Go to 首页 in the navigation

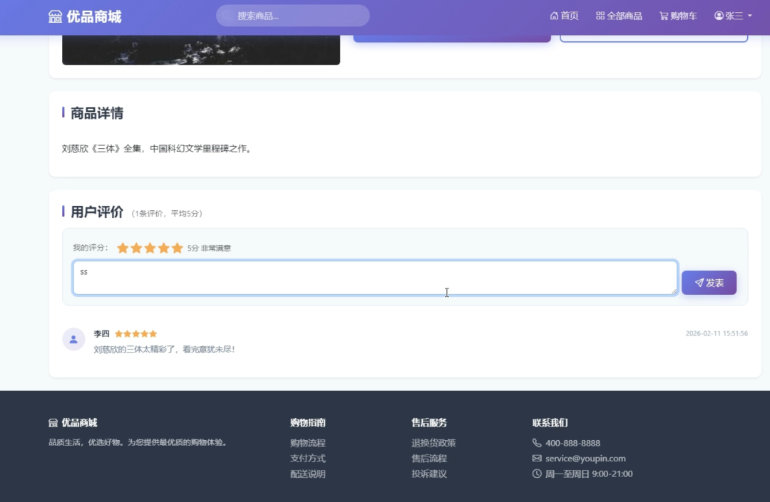coord(564,16)
